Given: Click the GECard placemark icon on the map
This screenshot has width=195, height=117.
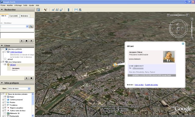Looking at the screenshot, I should coord(115,65).
